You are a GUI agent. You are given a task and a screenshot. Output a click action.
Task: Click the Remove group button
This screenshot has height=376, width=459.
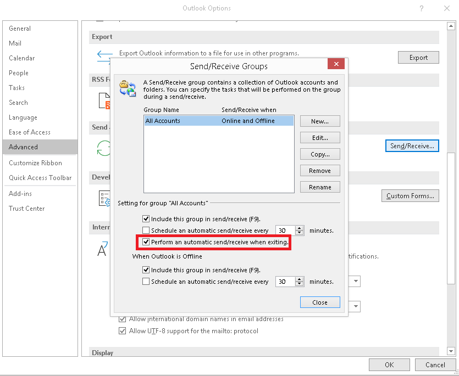point(320,171)
